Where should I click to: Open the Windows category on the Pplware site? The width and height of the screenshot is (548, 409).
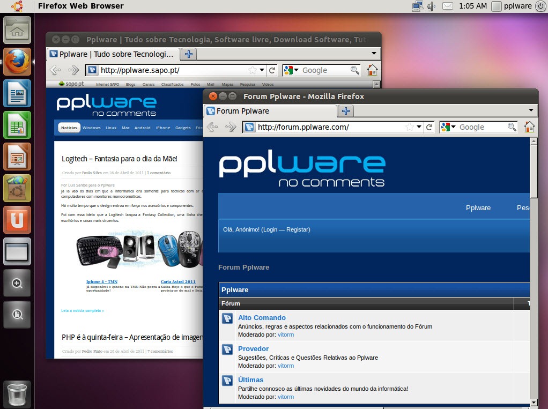tap(92, 128)
